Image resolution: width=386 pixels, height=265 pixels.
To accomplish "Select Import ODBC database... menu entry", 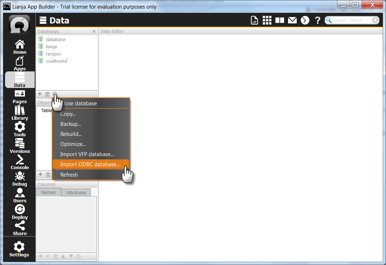I will 90,164.
